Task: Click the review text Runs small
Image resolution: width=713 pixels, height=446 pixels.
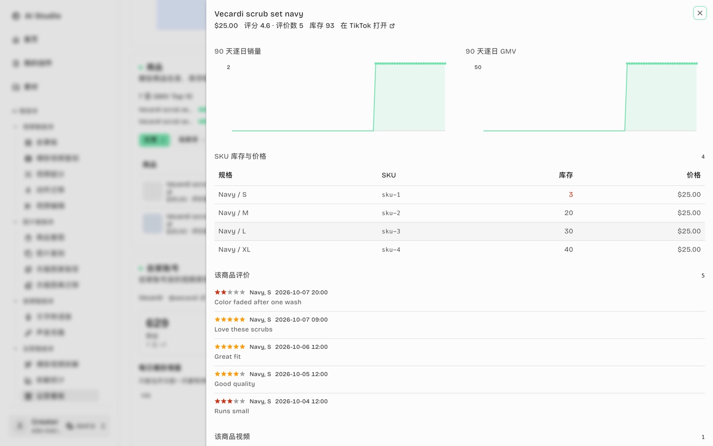Action: 232,411
